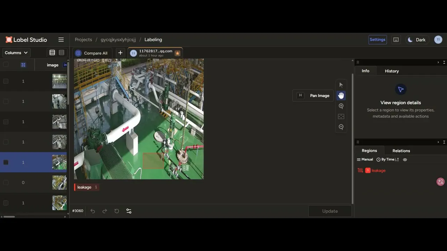Click the zoom in magnifier icon
The image size is (447, 251).
341,106
